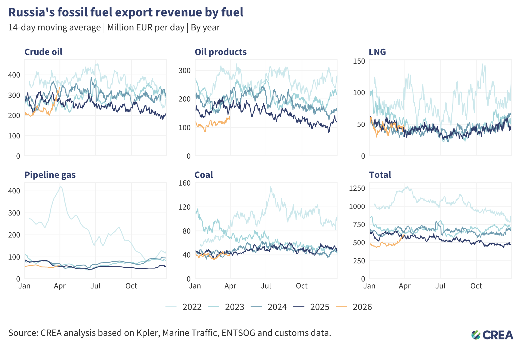Click the chart title text

(x=126, y=12)
